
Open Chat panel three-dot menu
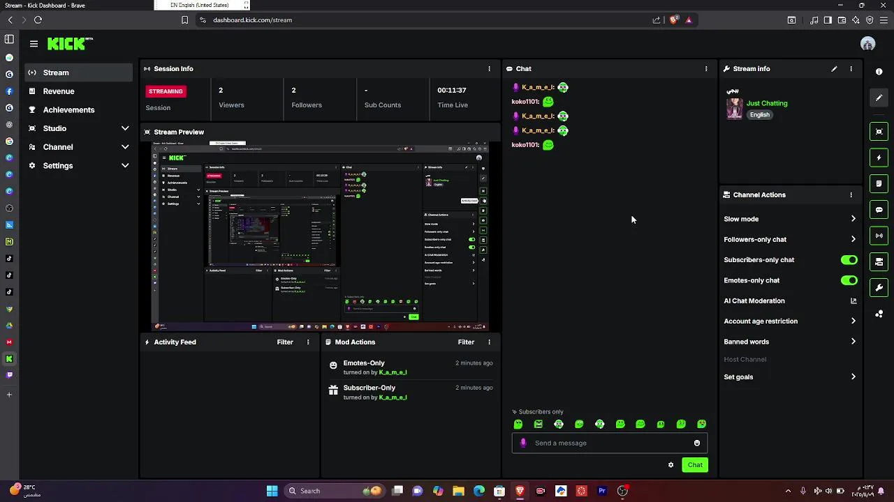[706, 69]
